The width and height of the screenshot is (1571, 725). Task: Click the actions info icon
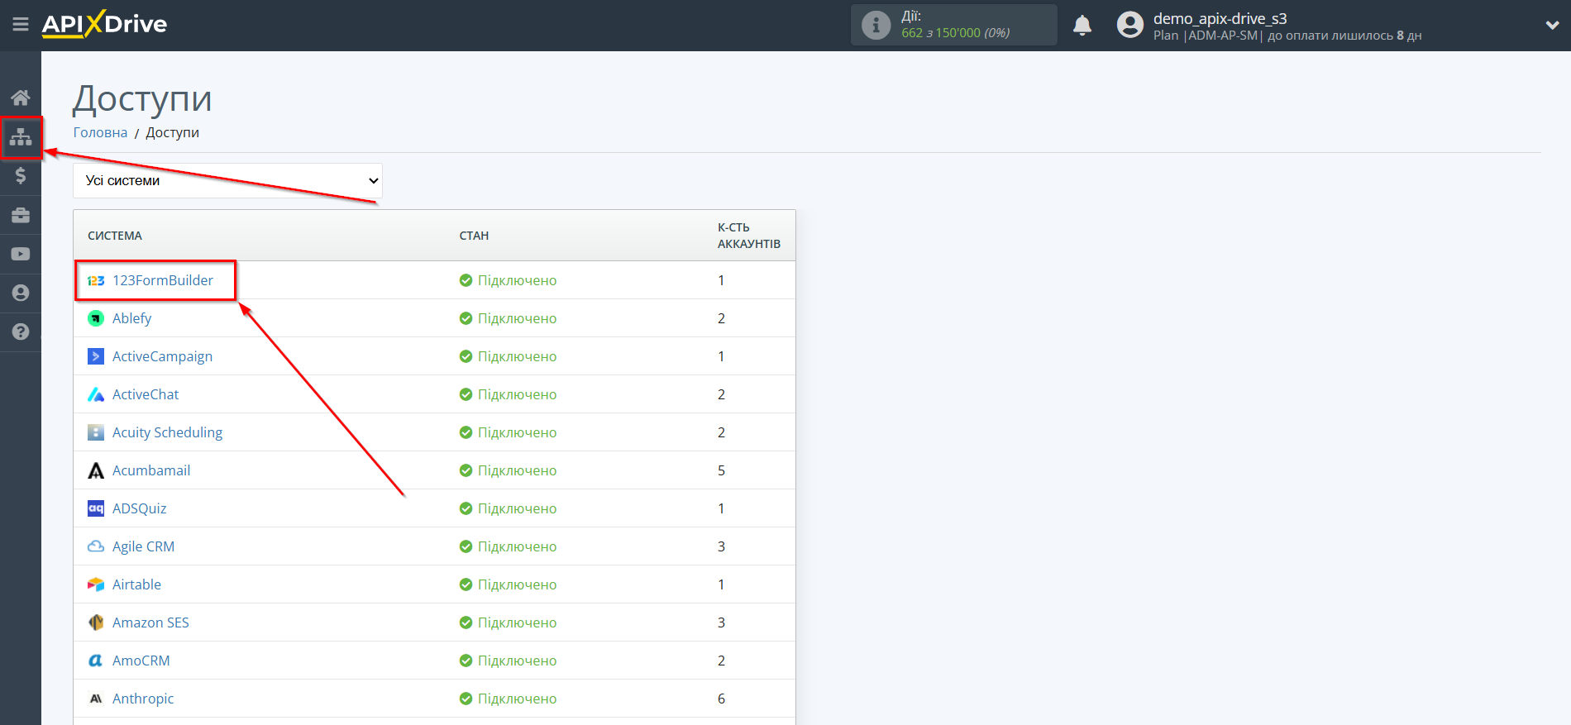click(876, 25)
